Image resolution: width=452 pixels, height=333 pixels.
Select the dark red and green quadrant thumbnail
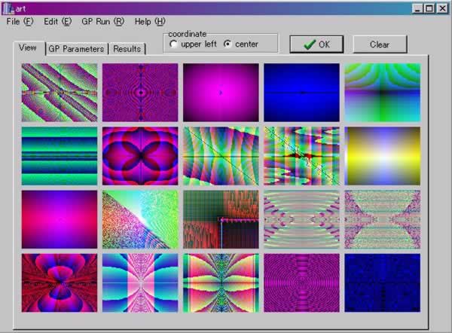[x=221, y=219]
